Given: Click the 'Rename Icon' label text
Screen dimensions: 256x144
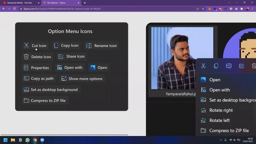Looking at the screenshot, I should tap(106, 46).
